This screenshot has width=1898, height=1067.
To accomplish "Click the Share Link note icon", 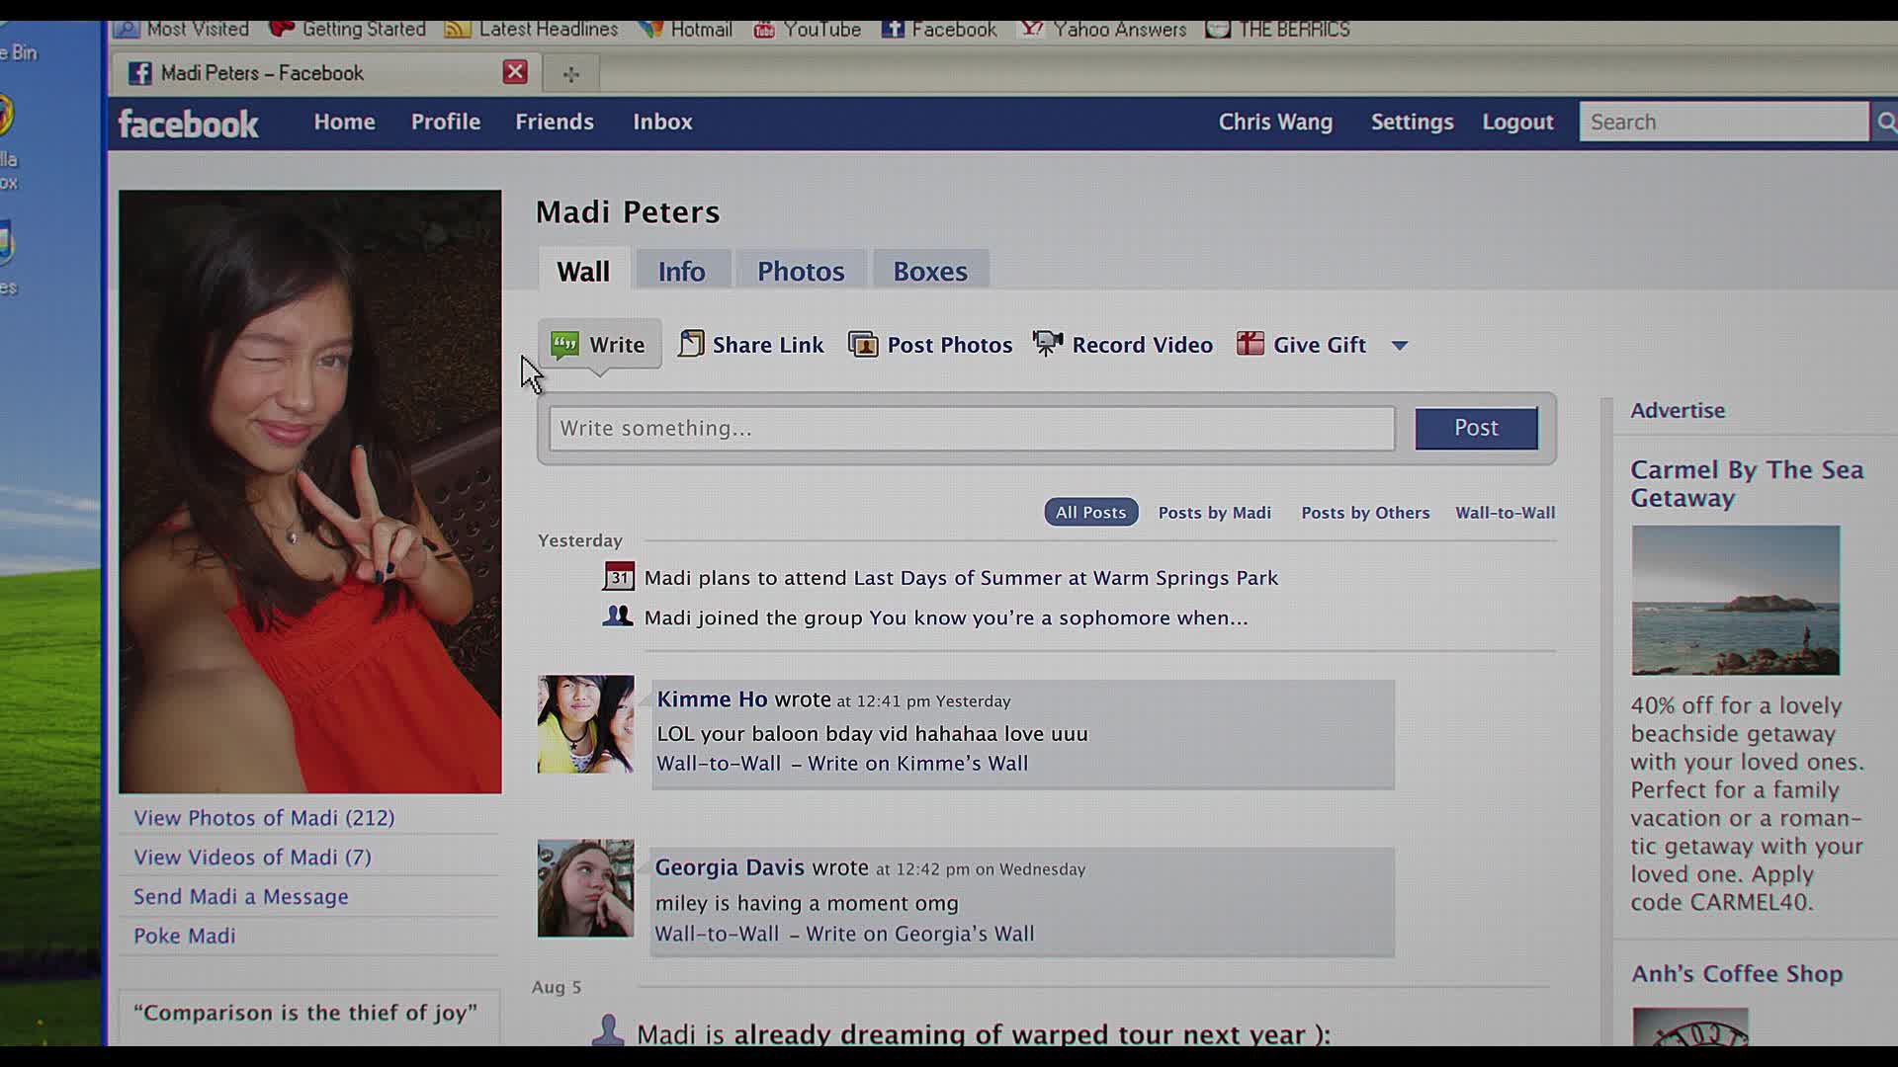I will [691, 344].
